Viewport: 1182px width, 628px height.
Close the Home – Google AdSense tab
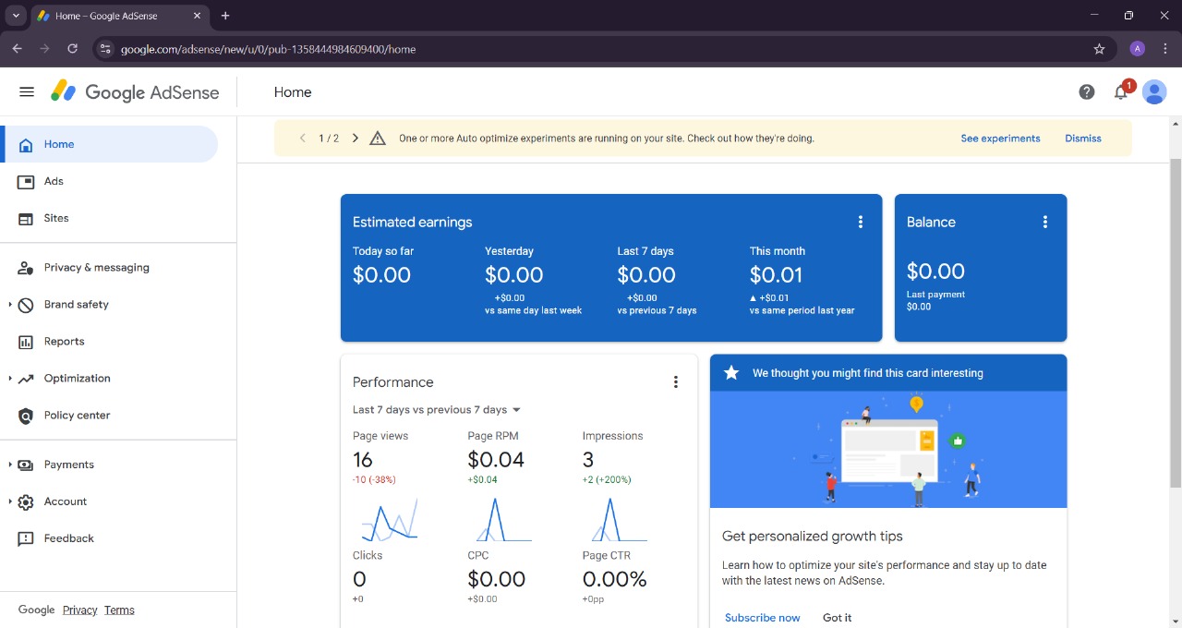click(198, 16)
